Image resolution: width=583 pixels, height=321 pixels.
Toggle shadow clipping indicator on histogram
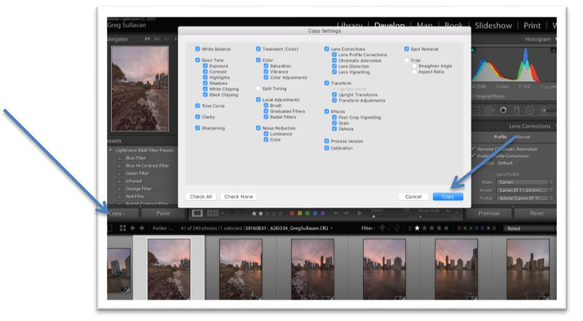473,50
